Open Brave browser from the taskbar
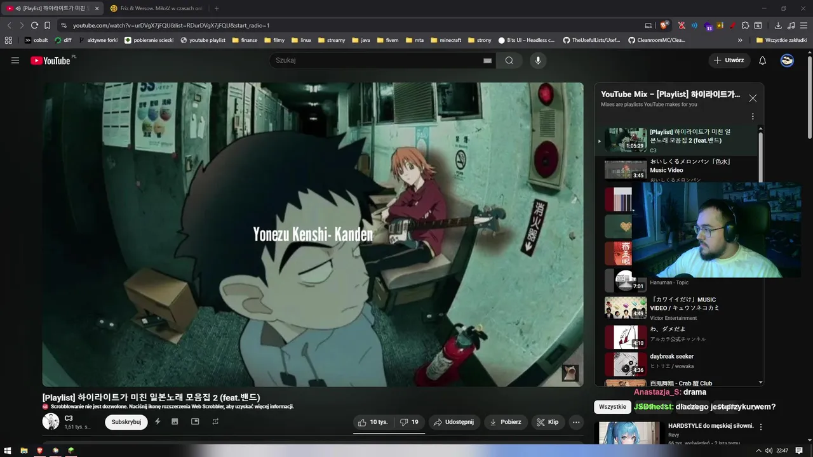Screen dimensions: 813x457 pyautogui.click(x=39, y=451)
